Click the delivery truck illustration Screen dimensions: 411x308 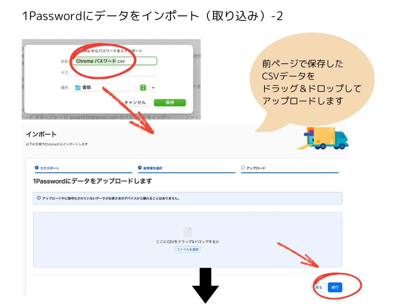coord(323,138)
